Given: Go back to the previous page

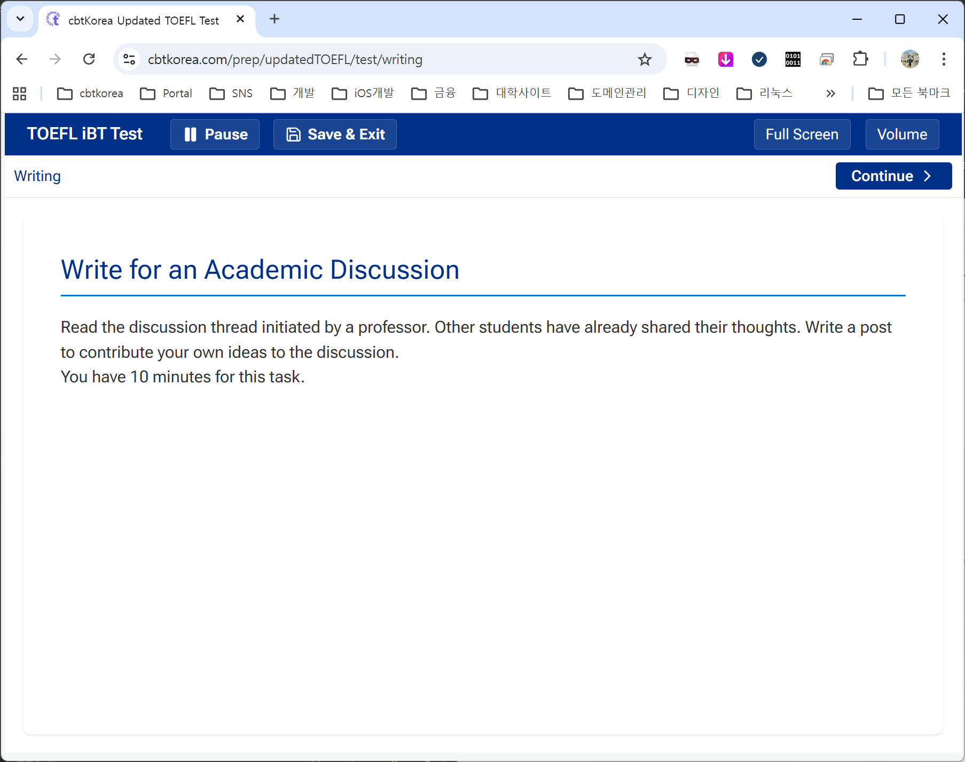Looking at the screenshot, I should point(22,59).
